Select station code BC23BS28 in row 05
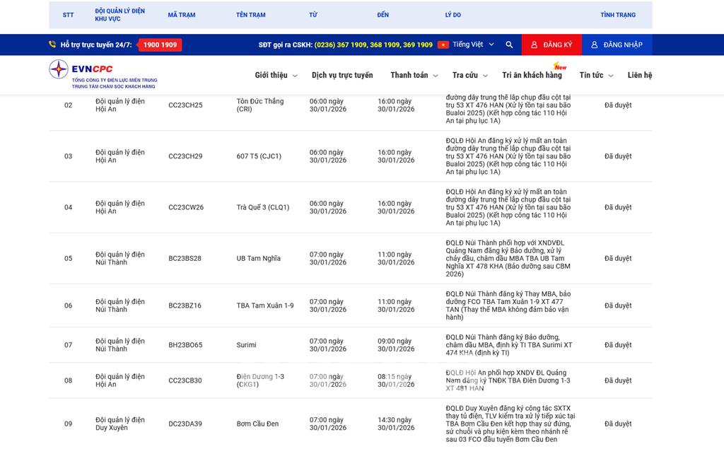 (185, 259)
